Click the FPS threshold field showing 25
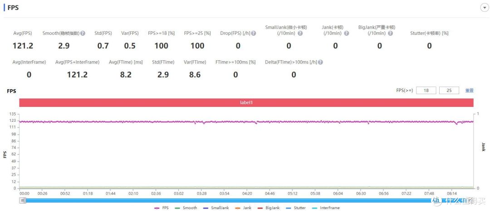Screen dimensions: 490x211 (449, 91)
